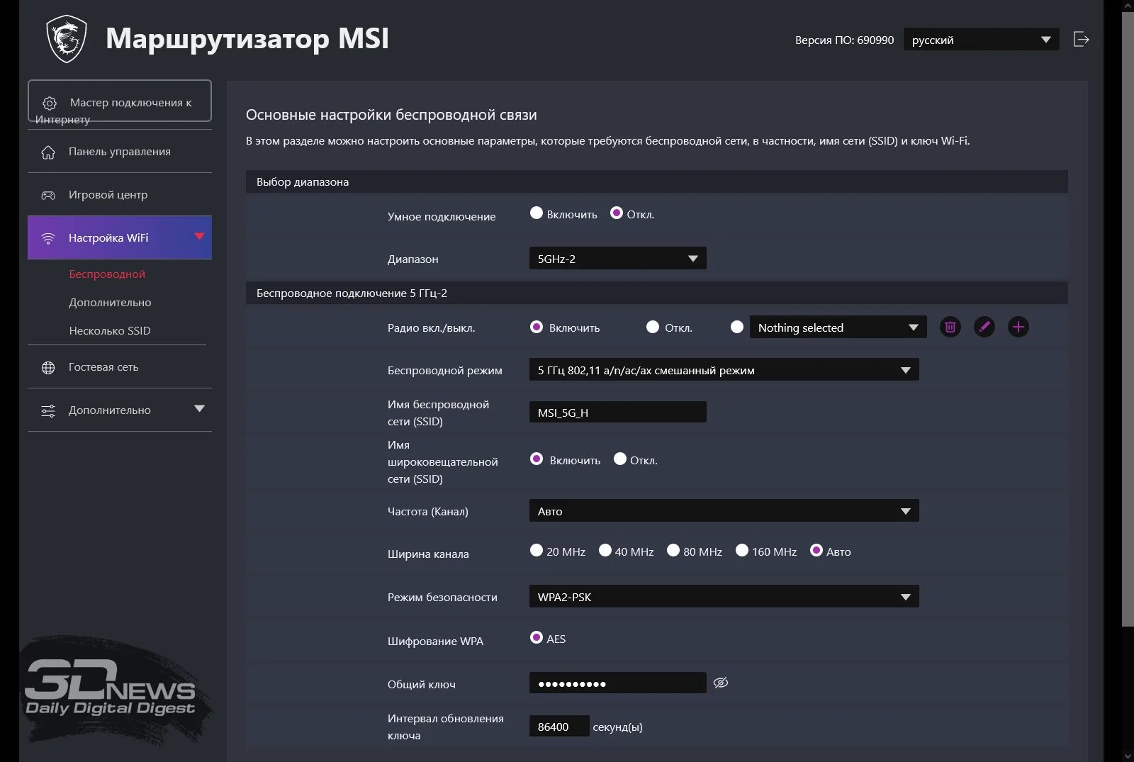Click the Беспроводное подключение 5 ГГц-2 header
The image size is (1134, 762).
tap(657, 293)
